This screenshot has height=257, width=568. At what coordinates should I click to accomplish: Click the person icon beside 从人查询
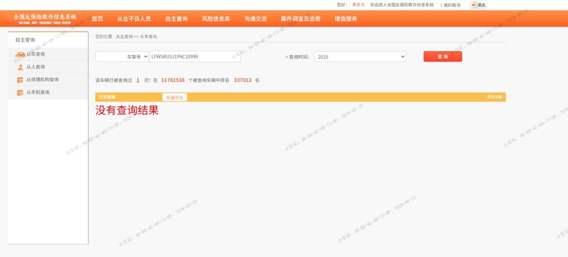pos(20,67)
